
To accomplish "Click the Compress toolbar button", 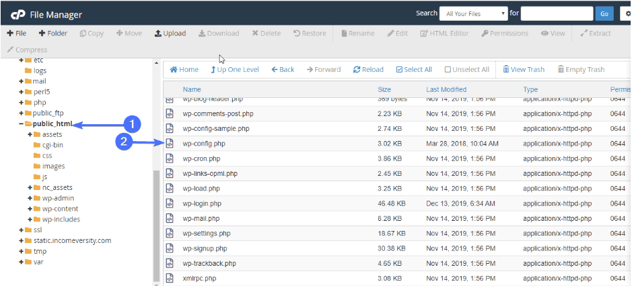I will pos(27,50).
